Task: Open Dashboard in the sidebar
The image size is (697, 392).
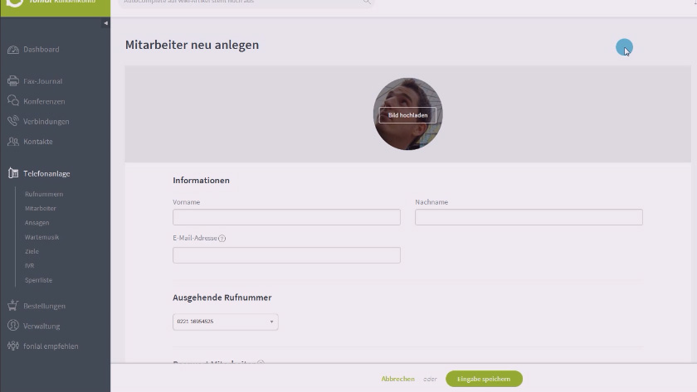Action: tap(41, 50)
